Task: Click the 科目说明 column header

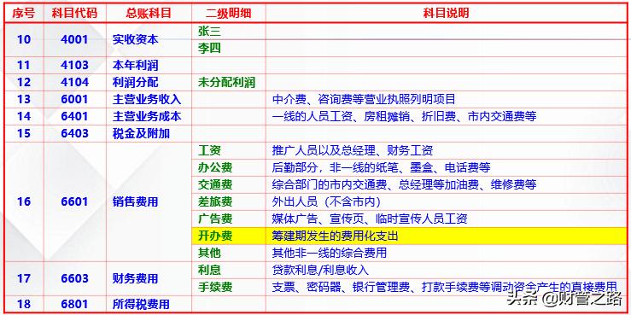Action: tap(446, 13)
